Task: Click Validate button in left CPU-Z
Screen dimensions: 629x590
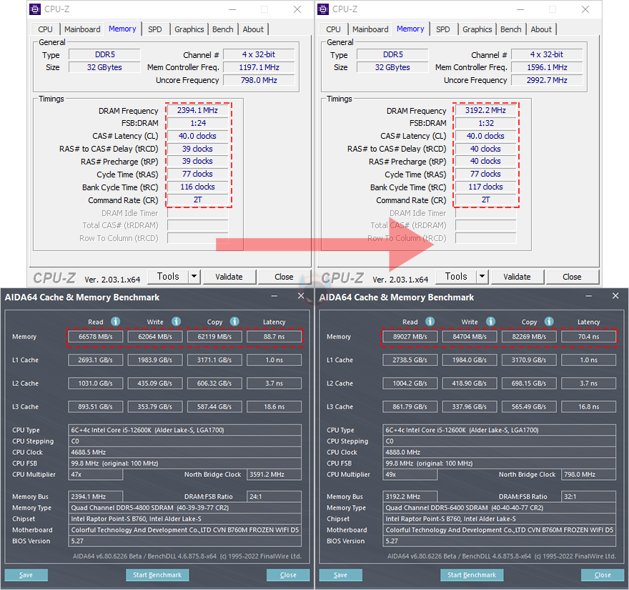Action: pyautogui.click(x=229, y=277)
